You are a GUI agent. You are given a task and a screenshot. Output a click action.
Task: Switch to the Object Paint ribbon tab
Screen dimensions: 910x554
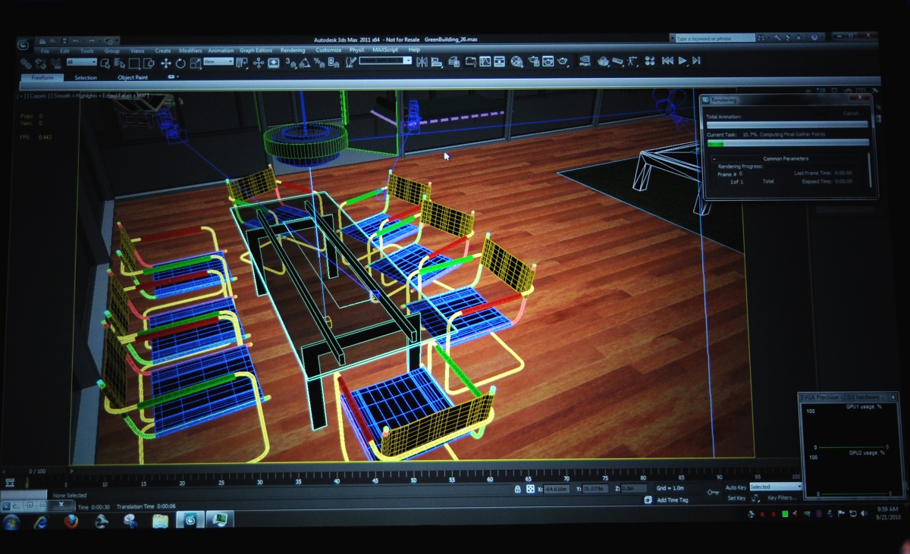[x=133, y=77]
